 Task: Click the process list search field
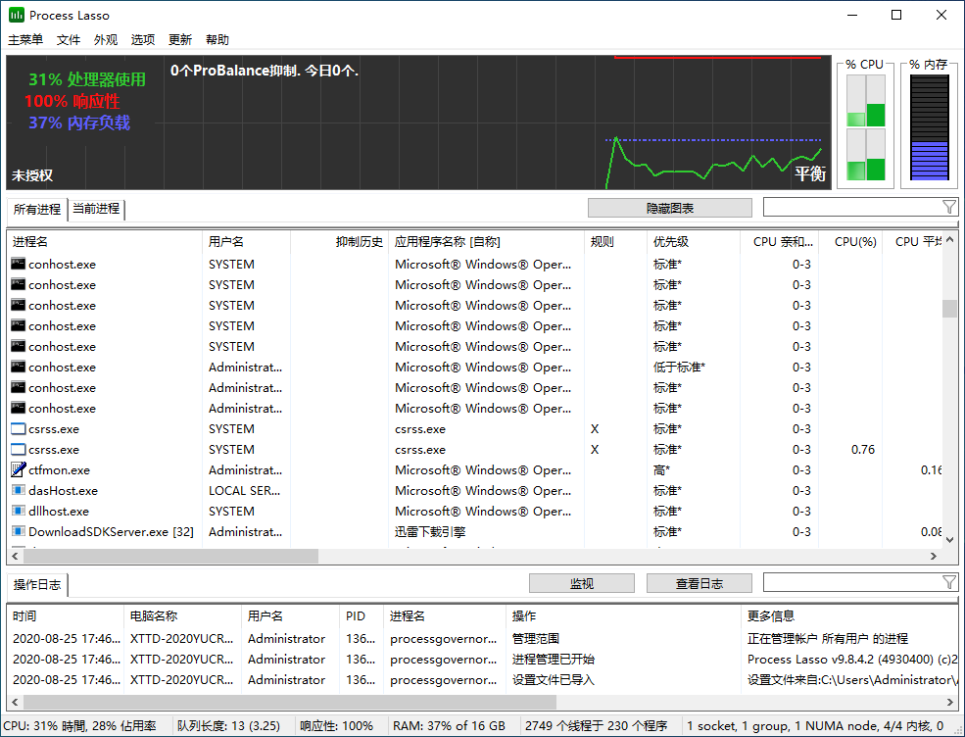[x=852, y=208]
